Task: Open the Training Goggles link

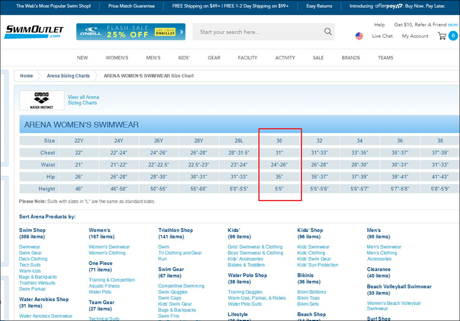Action: point(245,292)
